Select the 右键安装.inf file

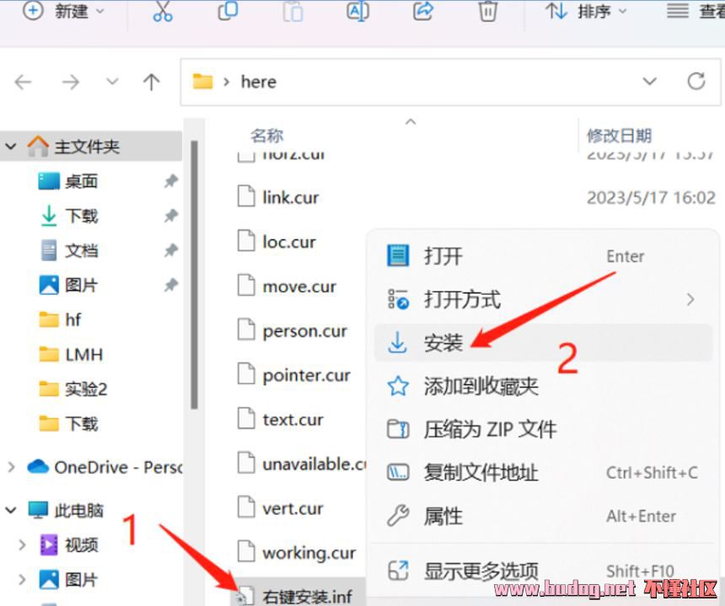tap(307, 596)
